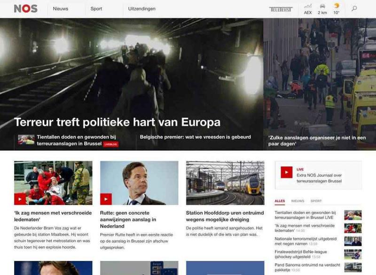Play the video on the Rutte article
Viewport: 376px width, 275px height.
106,199
